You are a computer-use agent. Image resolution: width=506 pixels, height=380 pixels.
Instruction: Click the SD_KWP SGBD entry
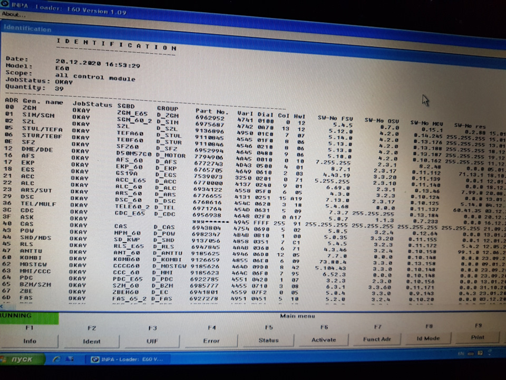(x=126, y=240)
